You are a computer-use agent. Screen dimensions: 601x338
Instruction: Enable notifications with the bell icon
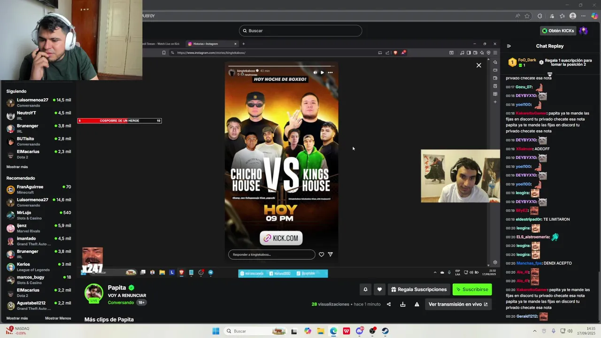[x=365, y=290]
